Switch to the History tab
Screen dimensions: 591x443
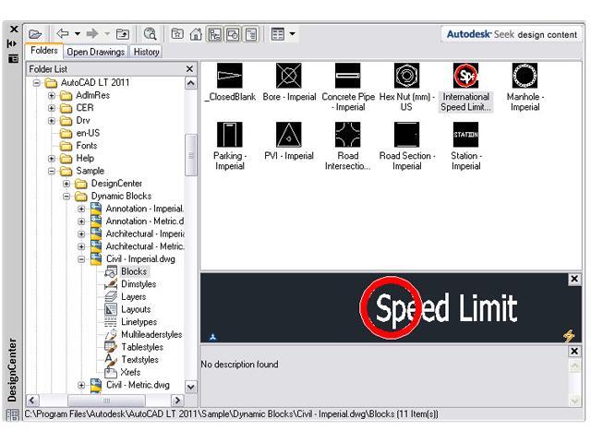tap(146, 52)
